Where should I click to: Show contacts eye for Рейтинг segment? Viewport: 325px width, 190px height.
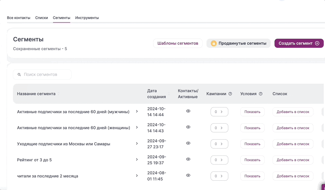(x=188, y=159)
